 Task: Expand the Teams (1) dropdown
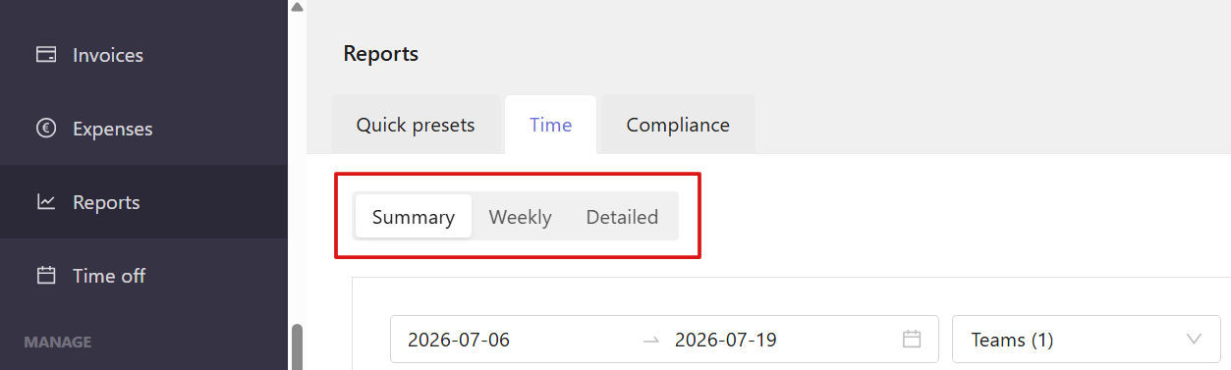(1087, 340)
